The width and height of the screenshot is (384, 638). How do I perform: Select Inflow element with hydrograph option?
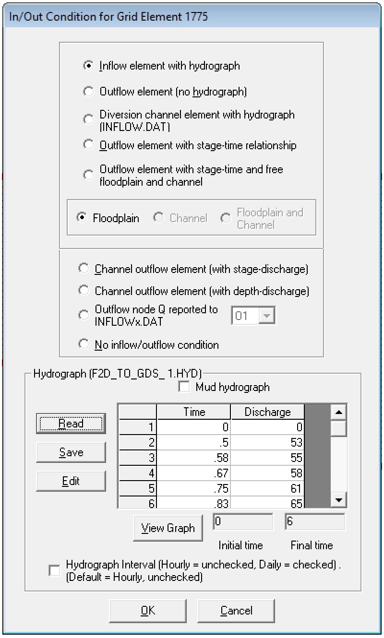click(x=88, y=66)
